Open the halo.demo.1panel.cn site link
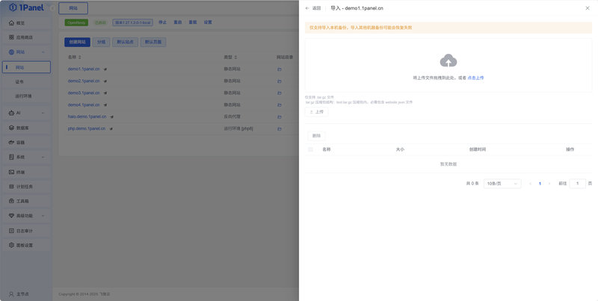Screen dimensions: 598x301 tap(87, 117)
